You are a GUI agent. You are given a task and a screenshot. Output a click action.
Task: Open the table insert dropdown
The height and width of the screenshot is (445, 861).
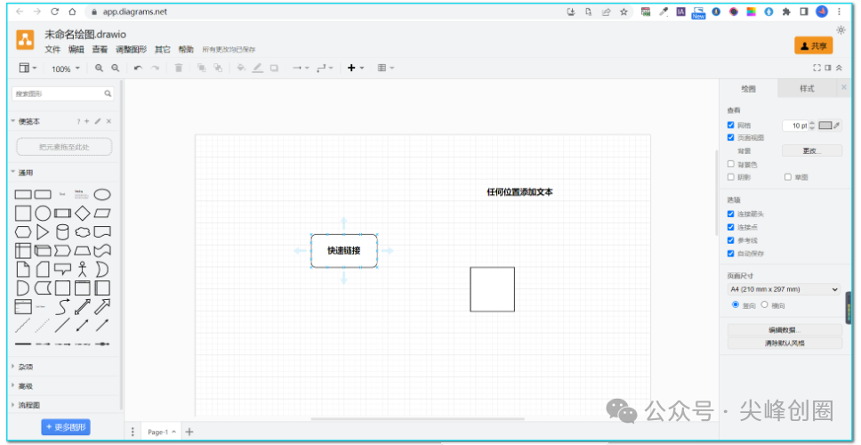(x=386, y=69)
